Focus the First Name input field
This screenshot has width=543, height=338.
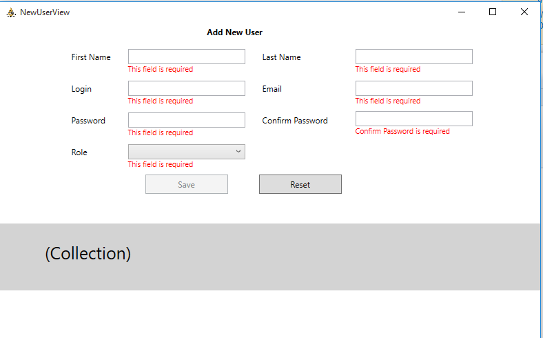pyautogui.click(x=187, y=57)
